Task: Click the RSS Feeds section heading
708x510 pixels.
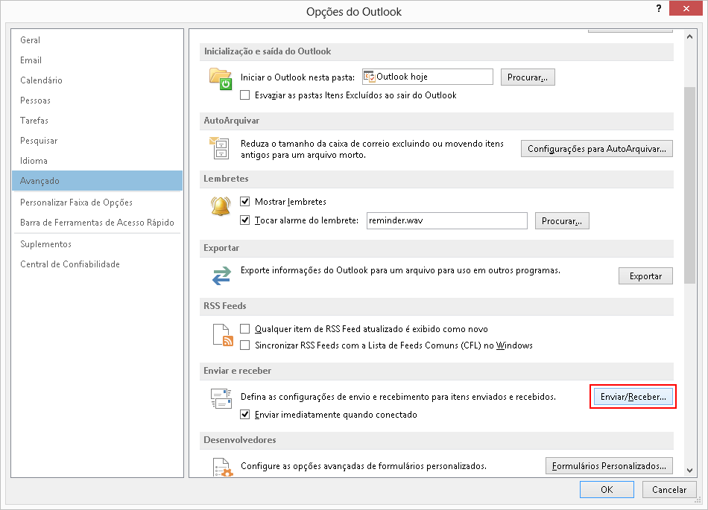Action: pos(225,306)
